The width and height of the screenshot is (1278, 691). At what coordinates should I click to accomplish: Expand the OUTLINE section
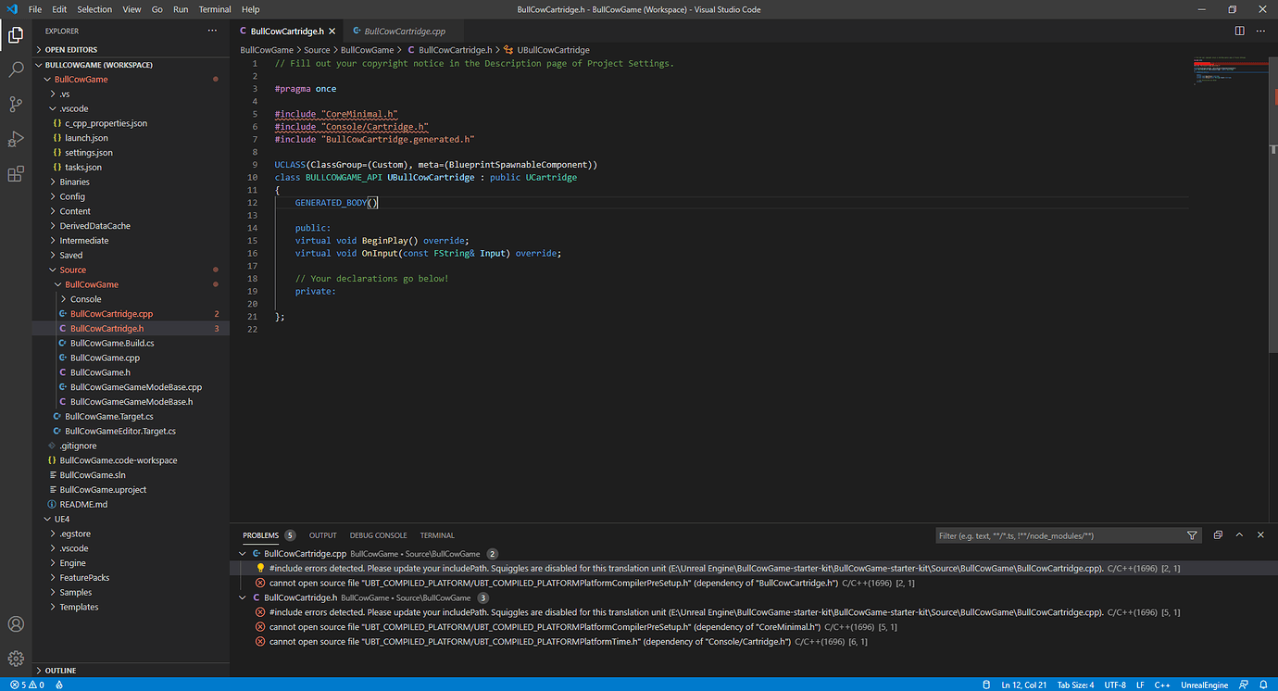pyautogui.click(x=60, y=670)
